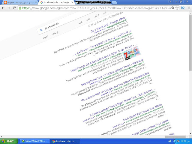The image size is (192, 144).
Task: Go back with the browser back arrow
Action: 3,8
